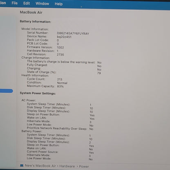The image size is (170, 170).
Task: Click the serial number value D862145A7Y6PJYRAY
Action: click(73, 34)
